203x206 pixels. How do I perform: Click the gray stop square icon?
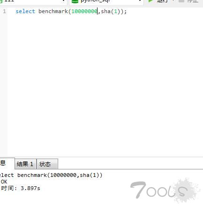point(181,1)
